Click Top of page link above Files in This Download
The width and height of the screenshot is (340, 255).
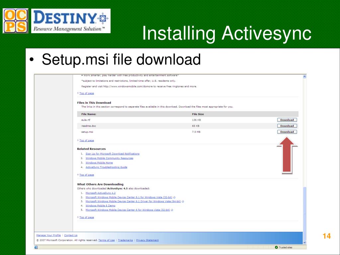(x=87, y=93)
